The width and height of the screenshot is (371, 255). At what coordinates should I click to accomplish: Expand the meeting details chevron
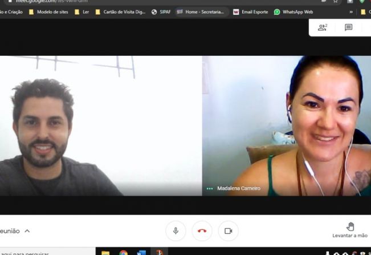(27, 231)
